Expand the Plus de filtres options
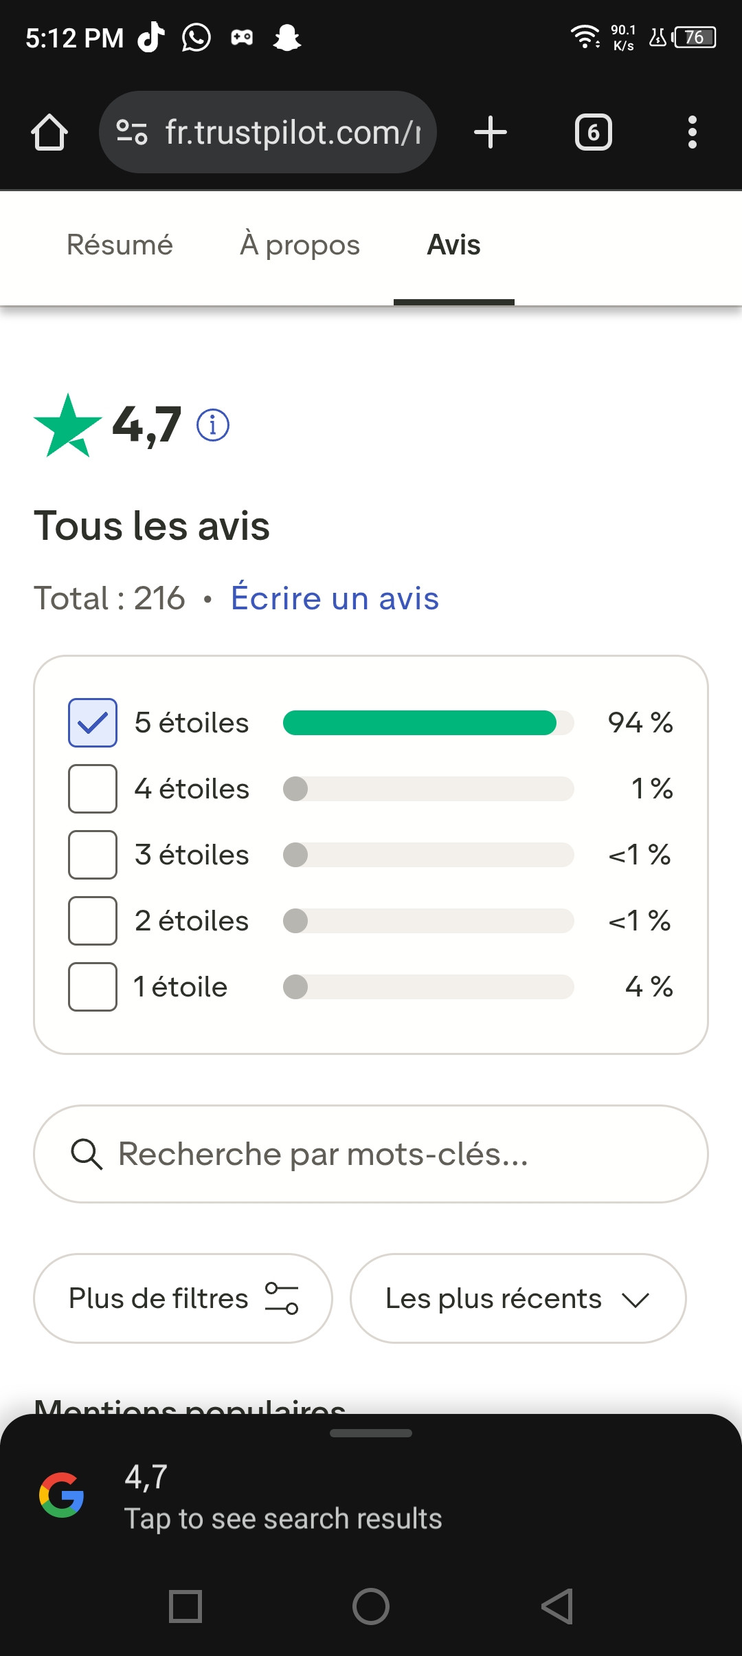Viewport: 742px width, 1656px height. pyautogui.click(x=183, y=1298)
